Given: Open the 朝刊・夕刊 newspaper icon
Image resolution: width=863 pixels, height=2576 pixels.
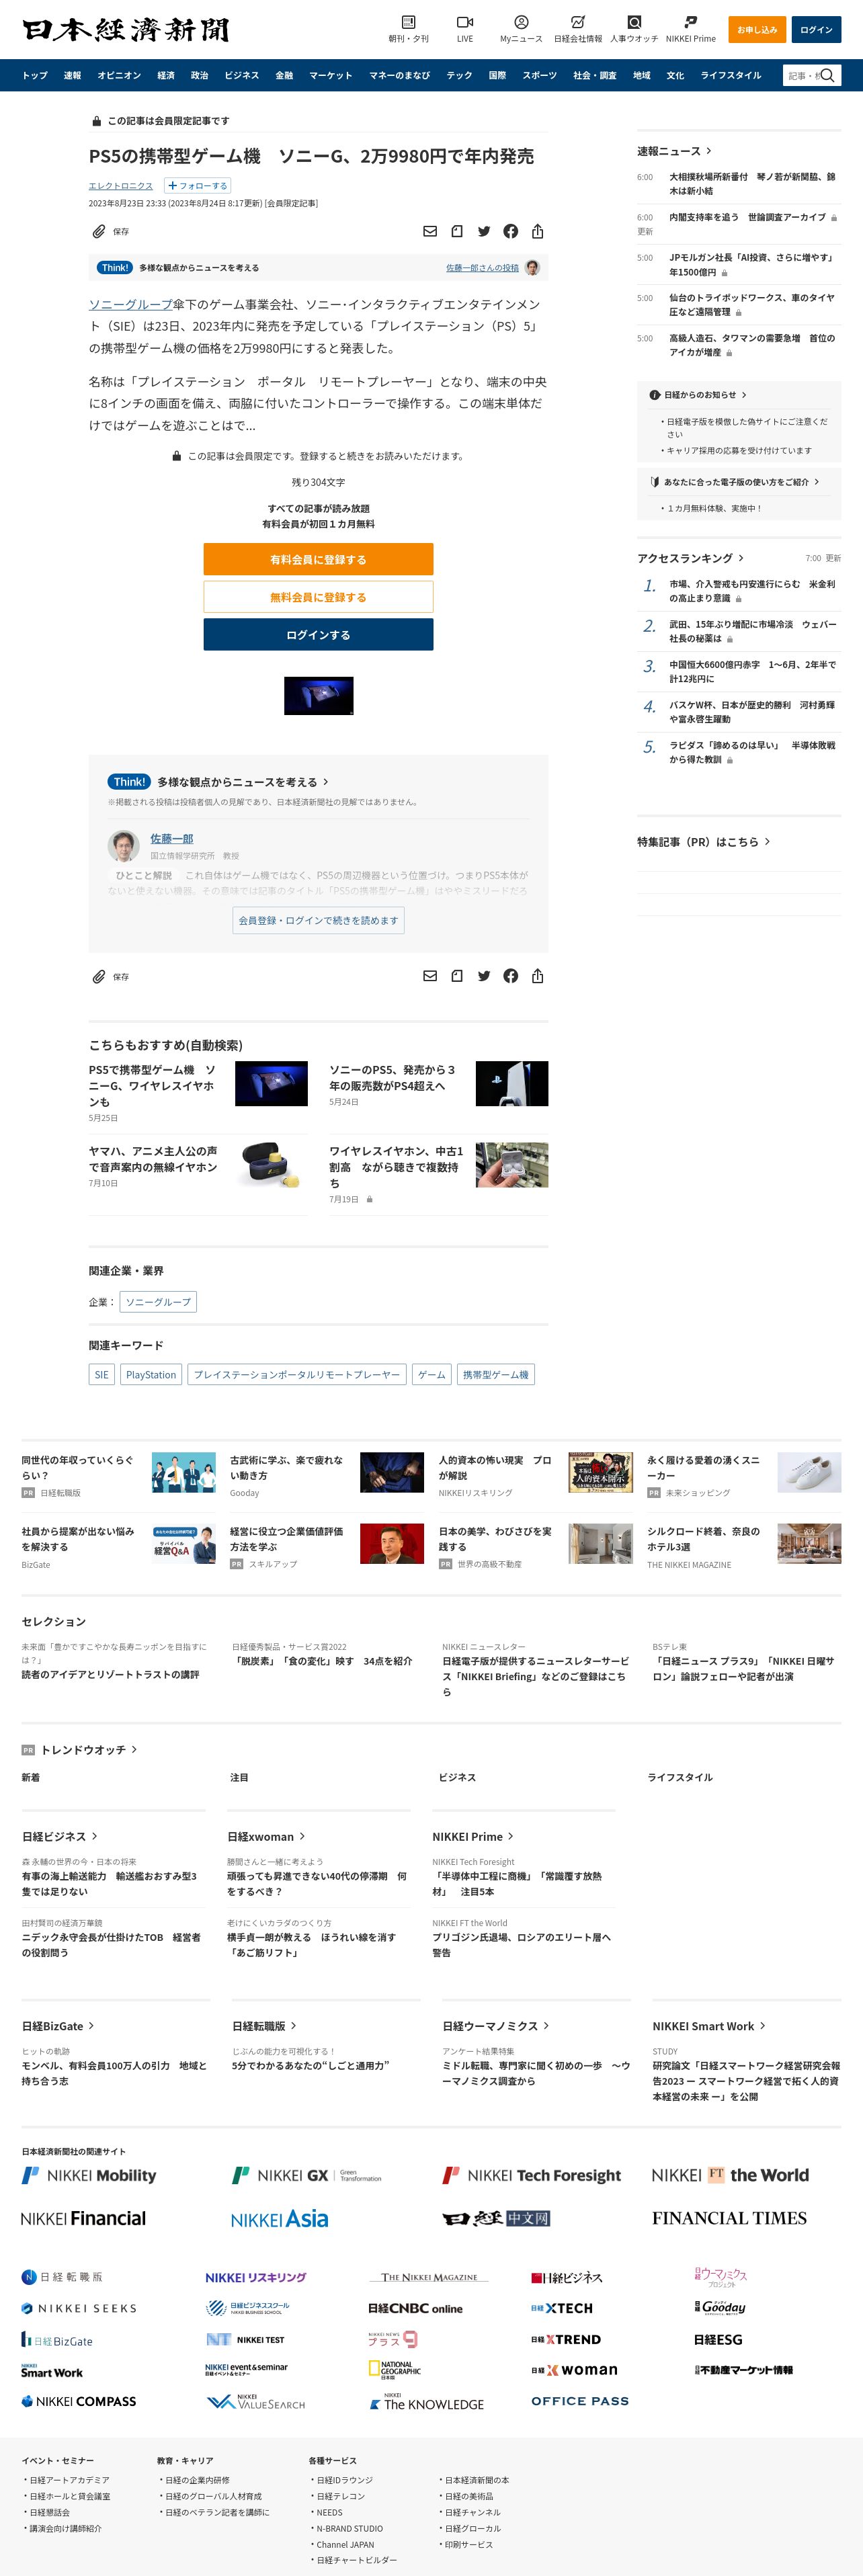Looking at the screenshot, I should [x=408, y=22].
